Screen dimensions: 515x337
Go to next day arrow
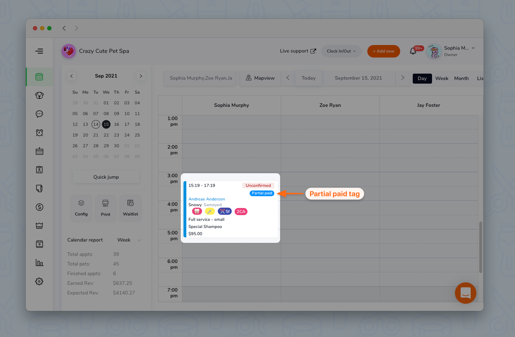[x=403, y=78]
